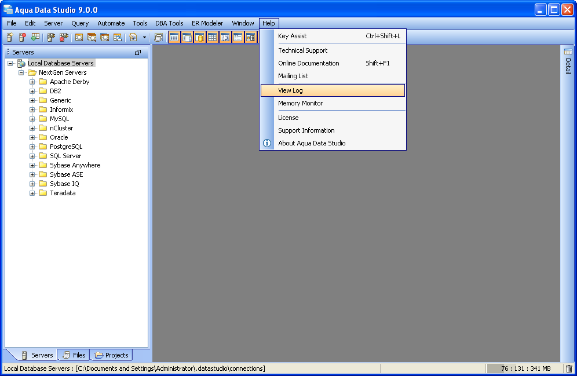Viewport: 577px width, 376px height.
Task: Collapse the Local Database Servers node
Action: pyautogui.click(x=10, y=63)
